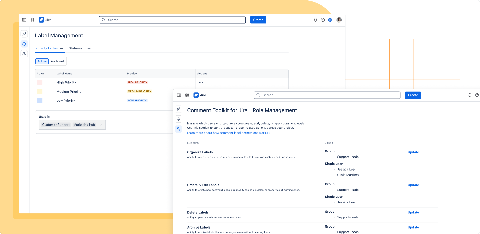The width and height of the screenshot is (480, 234).
Task: Select the rocket icon in the sidebar
Action: click(24, 34)
